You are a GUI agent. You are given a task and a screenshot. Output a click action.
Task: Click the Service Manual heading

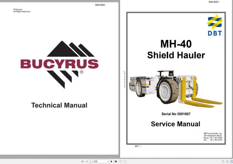[176, 124]
